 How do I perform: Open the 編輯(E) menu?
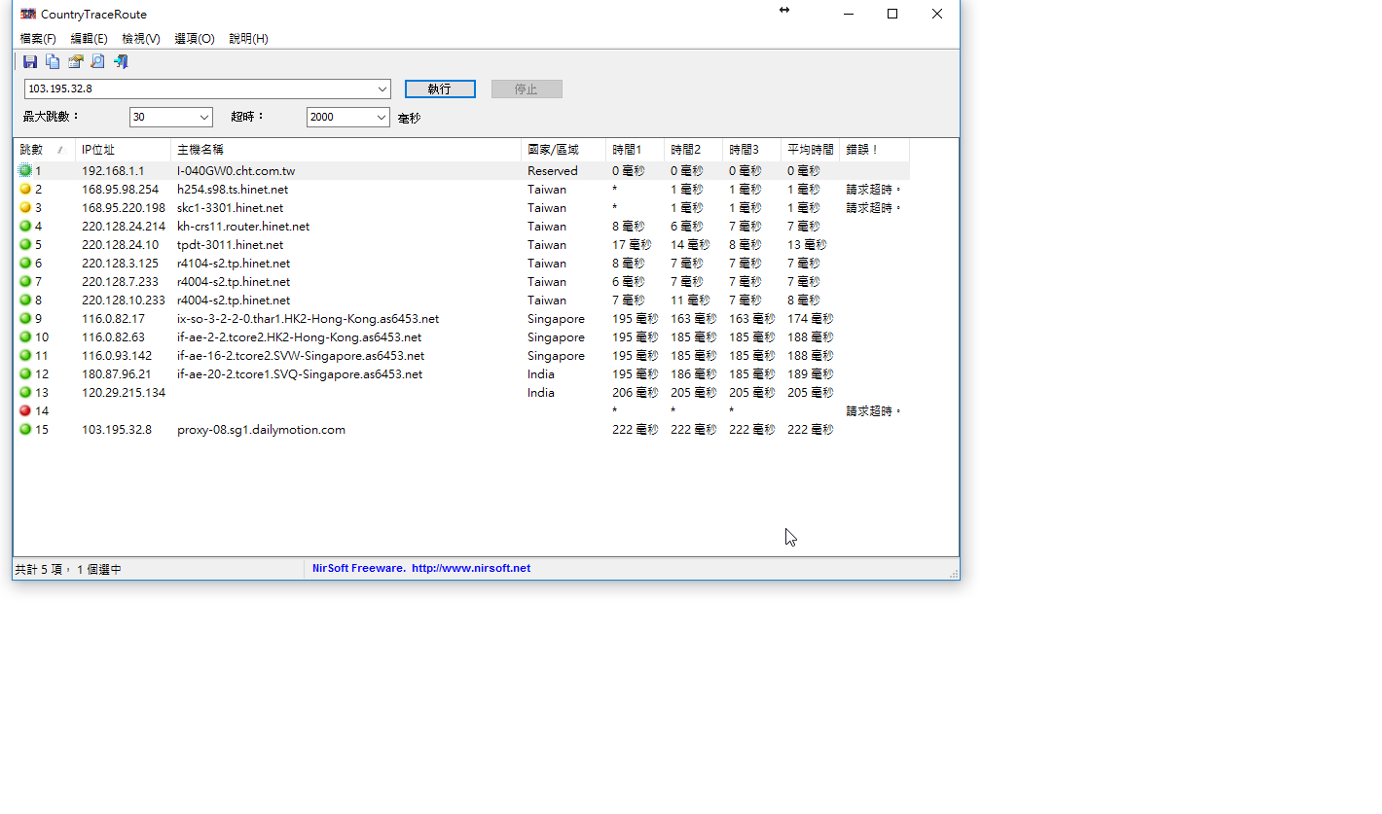[89, 39]
